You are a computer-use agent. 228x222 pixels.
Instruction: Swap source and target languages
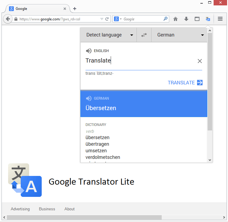(x=144, y=35)
